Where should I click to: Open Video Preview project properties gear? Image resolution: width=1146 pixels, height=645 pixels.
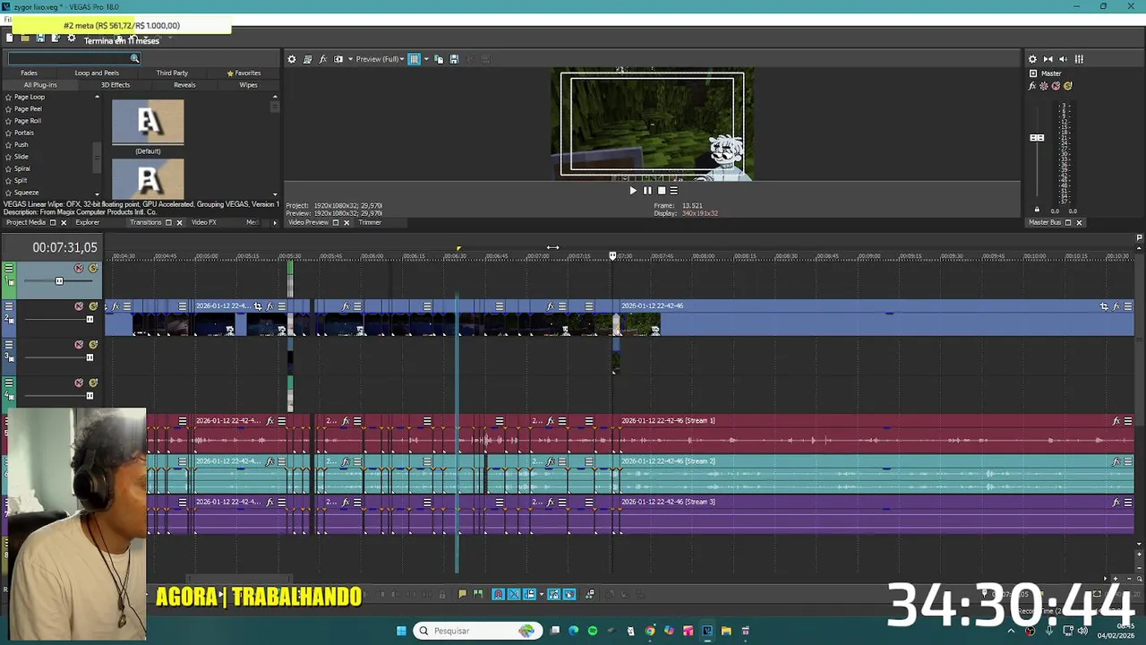[291, 59]
